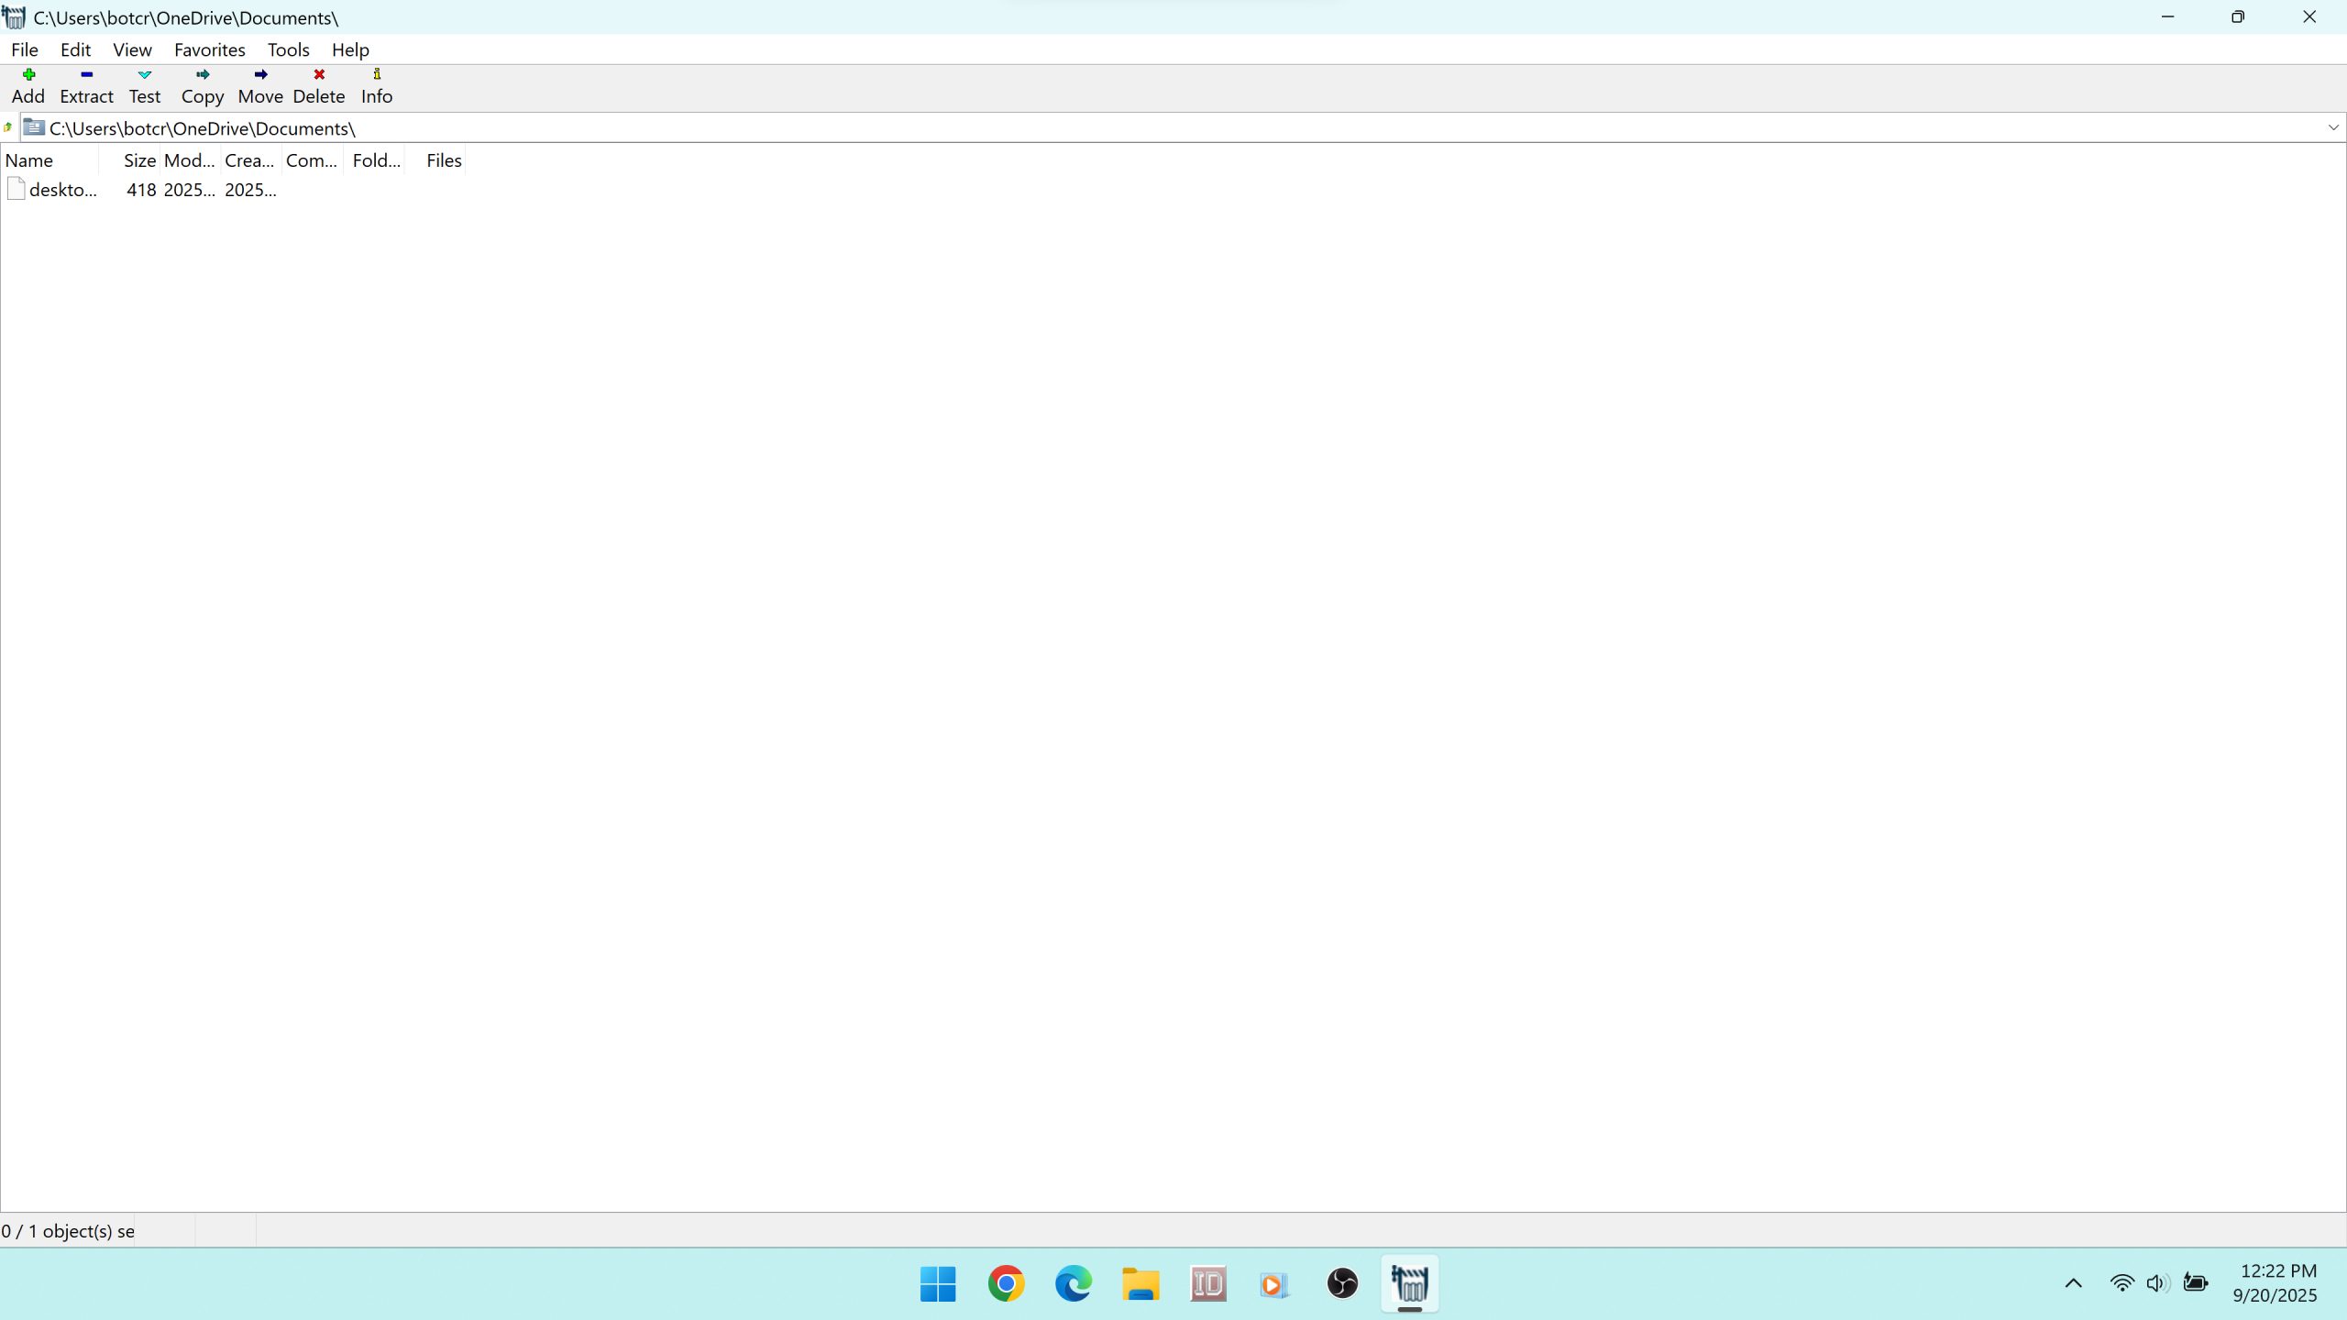Click the Test archive icon
The height and width of the screenshot is (1320, 2347).
coord(144,75)
